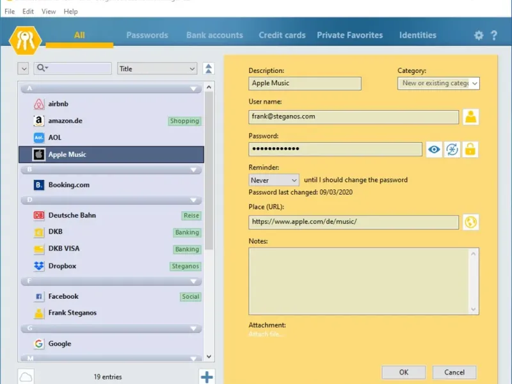This screenshot has height=384, width=512.
Task: Collapse the F group header
Action: [111, 281]
